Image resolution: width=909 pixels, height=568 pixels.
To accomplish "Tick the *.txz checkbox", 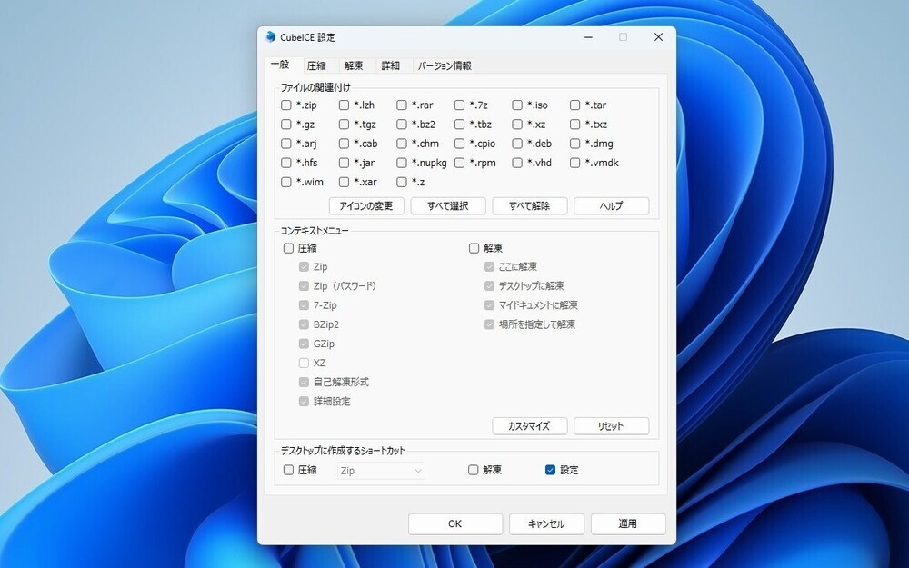I will tap(575, 124).
